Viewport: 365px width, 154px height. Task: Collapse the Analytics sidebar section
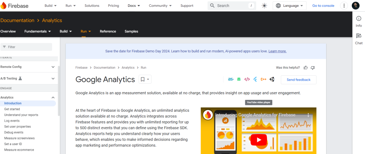(x=53, y=97)
